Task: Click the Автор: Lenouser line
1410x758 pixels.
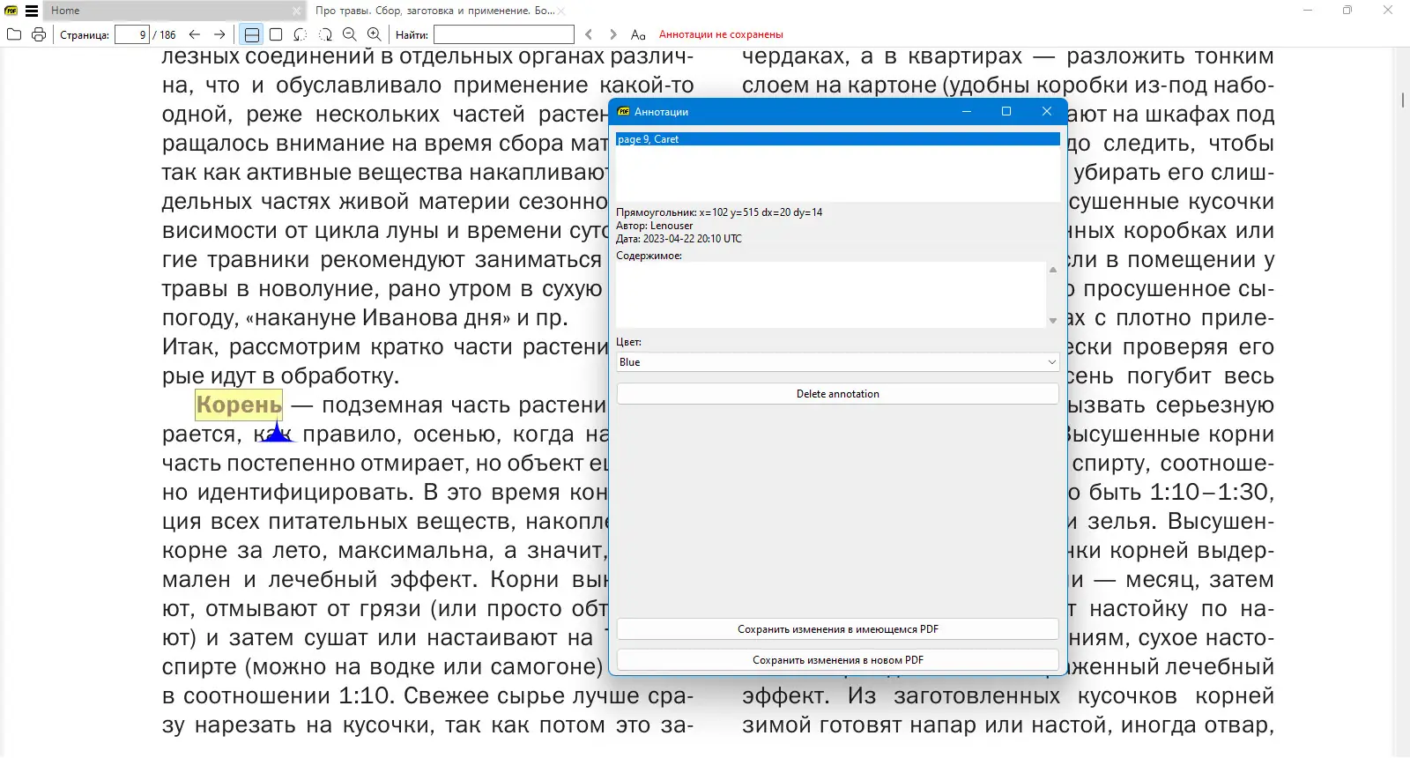Action: 655,226
